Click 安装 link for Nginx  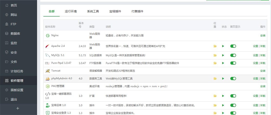coord(263,35)
